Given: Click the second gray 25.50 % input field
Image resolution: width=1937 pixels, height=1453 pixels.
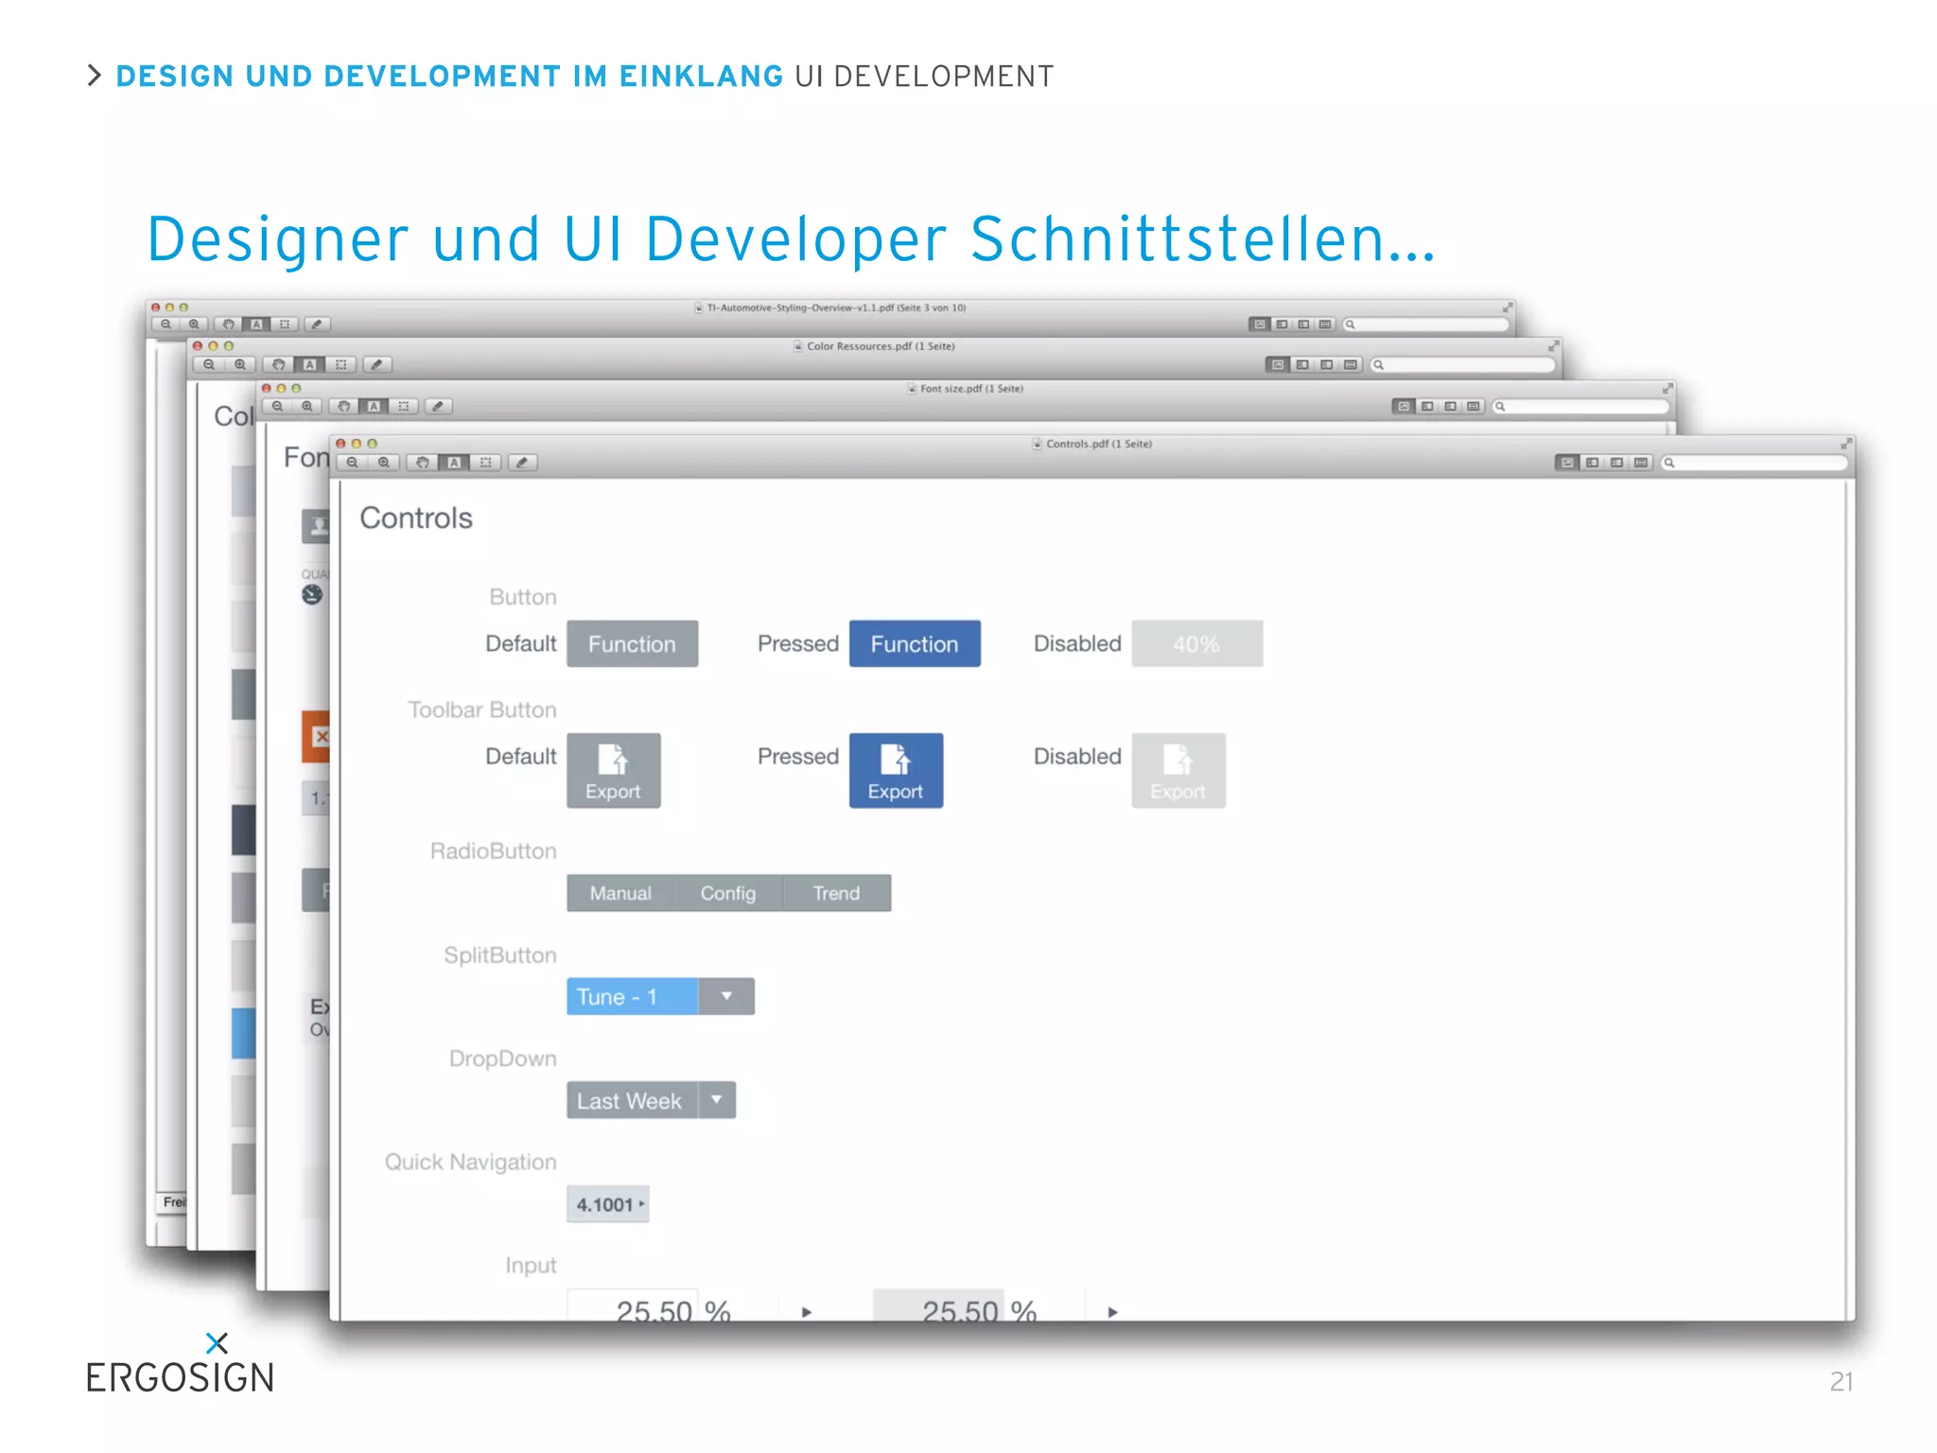Looking at the screenshot, I should [938, 1305].
